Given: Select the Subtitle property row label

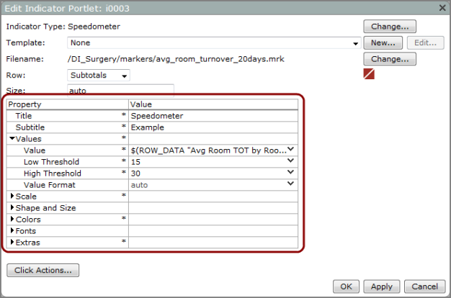Looking at the screenshot, I should click(30, 127).
